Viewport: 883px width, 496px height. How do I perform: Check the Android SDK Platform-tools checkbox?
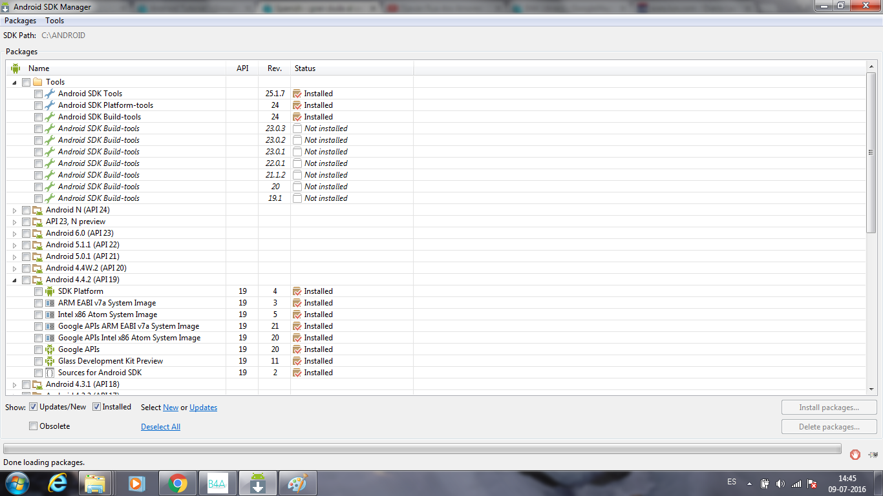(39, 105)
